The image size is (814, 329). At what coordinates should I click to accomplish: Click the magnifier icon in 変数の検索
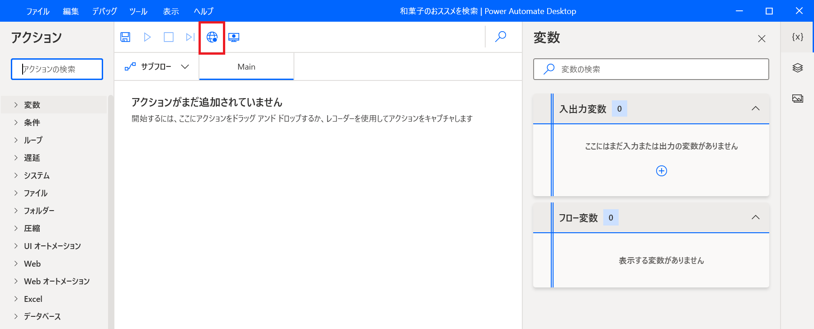tap(549, 69)
